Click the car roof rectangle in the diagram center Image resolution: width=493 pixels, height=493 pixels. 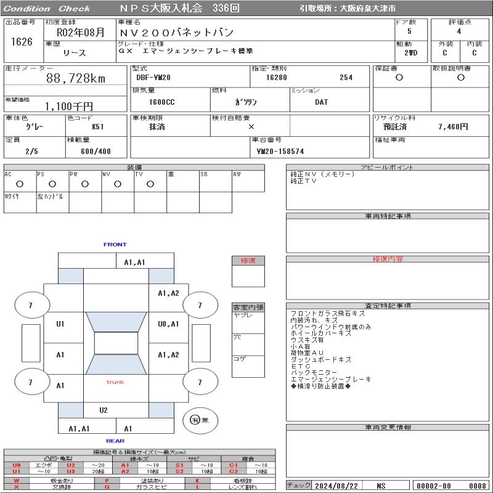[x=116, y=343]
